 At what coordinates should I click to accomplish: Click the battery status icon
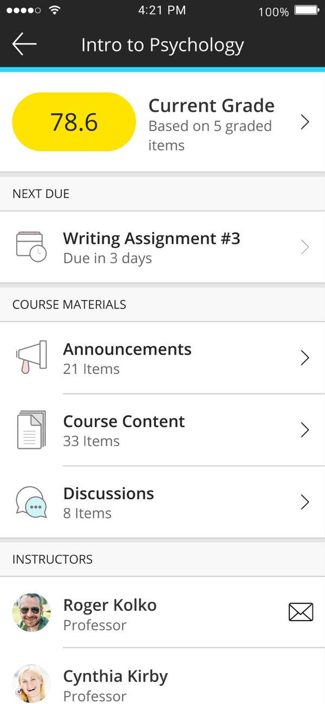pyautogui.click(x=307, y=10)
